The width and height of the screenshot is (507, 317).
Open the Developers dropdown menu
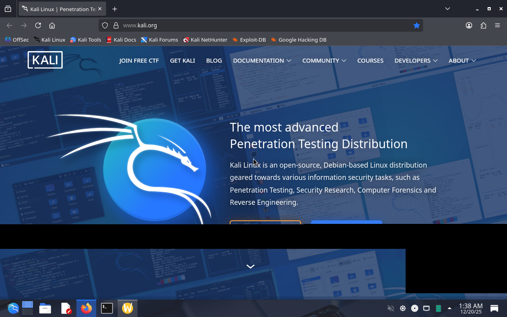pyautogui.click(x=416, y=61)
